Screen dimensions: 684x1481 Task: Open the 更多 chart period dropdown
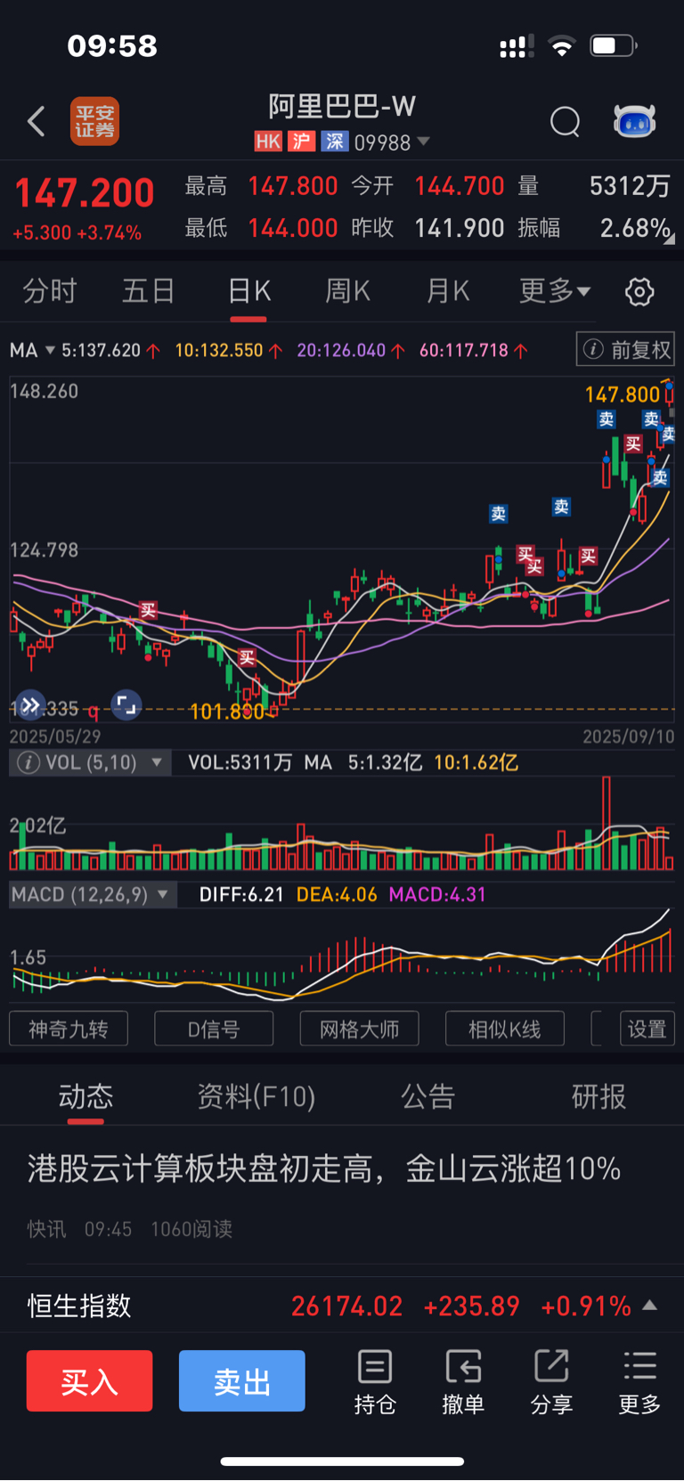click(555, 291)
